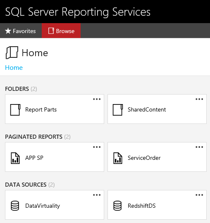210x223 pixels.
Task: Switch to the Browse tab
Action: click(61, 31)
